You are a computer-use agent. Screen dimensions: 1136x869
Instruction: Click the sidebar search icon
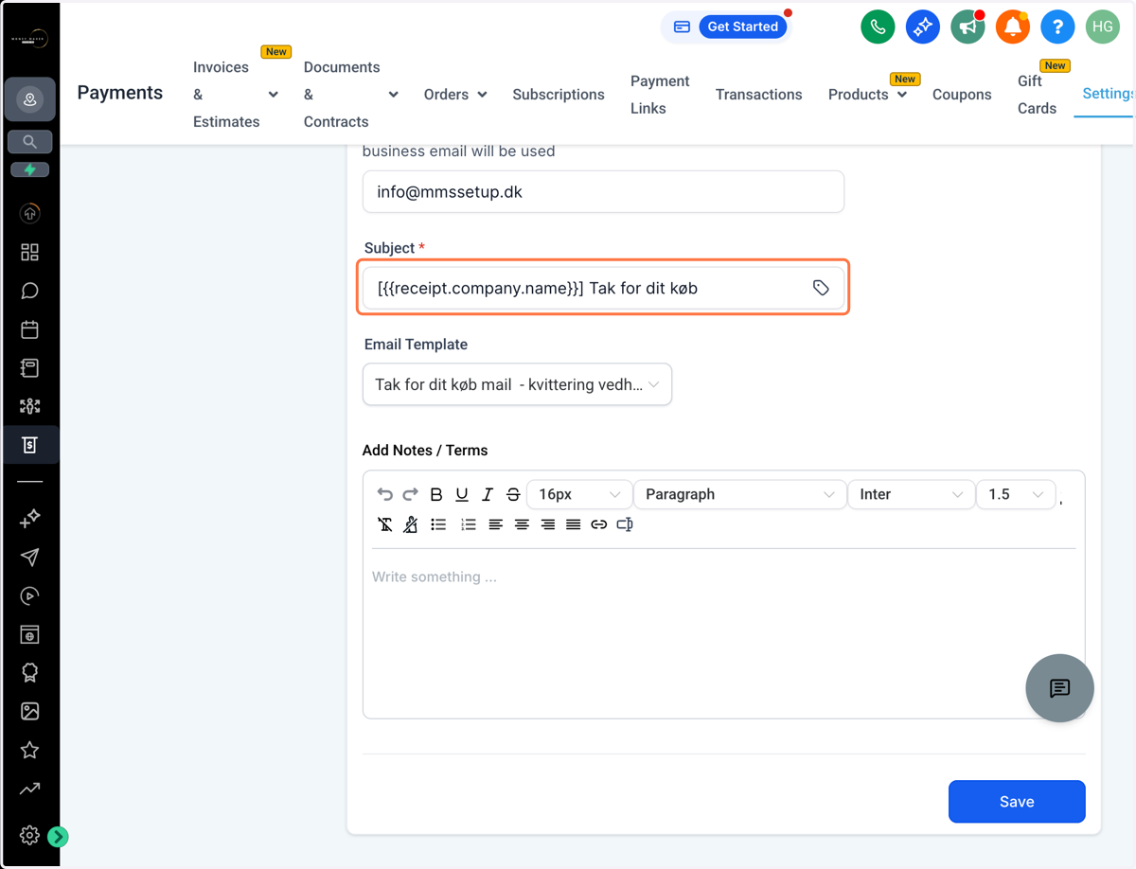(x=29, y=141)
